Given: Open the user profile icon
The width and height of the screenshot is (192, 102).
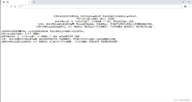Looking at the screenshot, I should pyautogui.click(x=185, y=6).
